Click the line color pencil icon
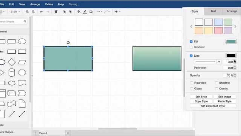The width and height of the screenshot is (241, 136). 85,12
